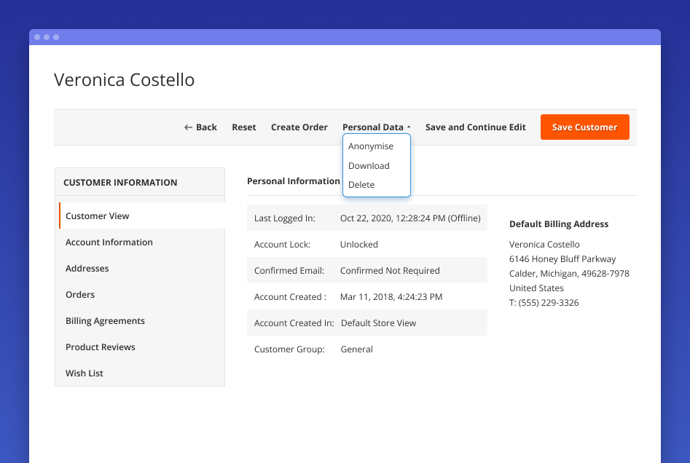Select Anonymise from the Personal Data menu

pyautogui.click(x=369, y=146)
